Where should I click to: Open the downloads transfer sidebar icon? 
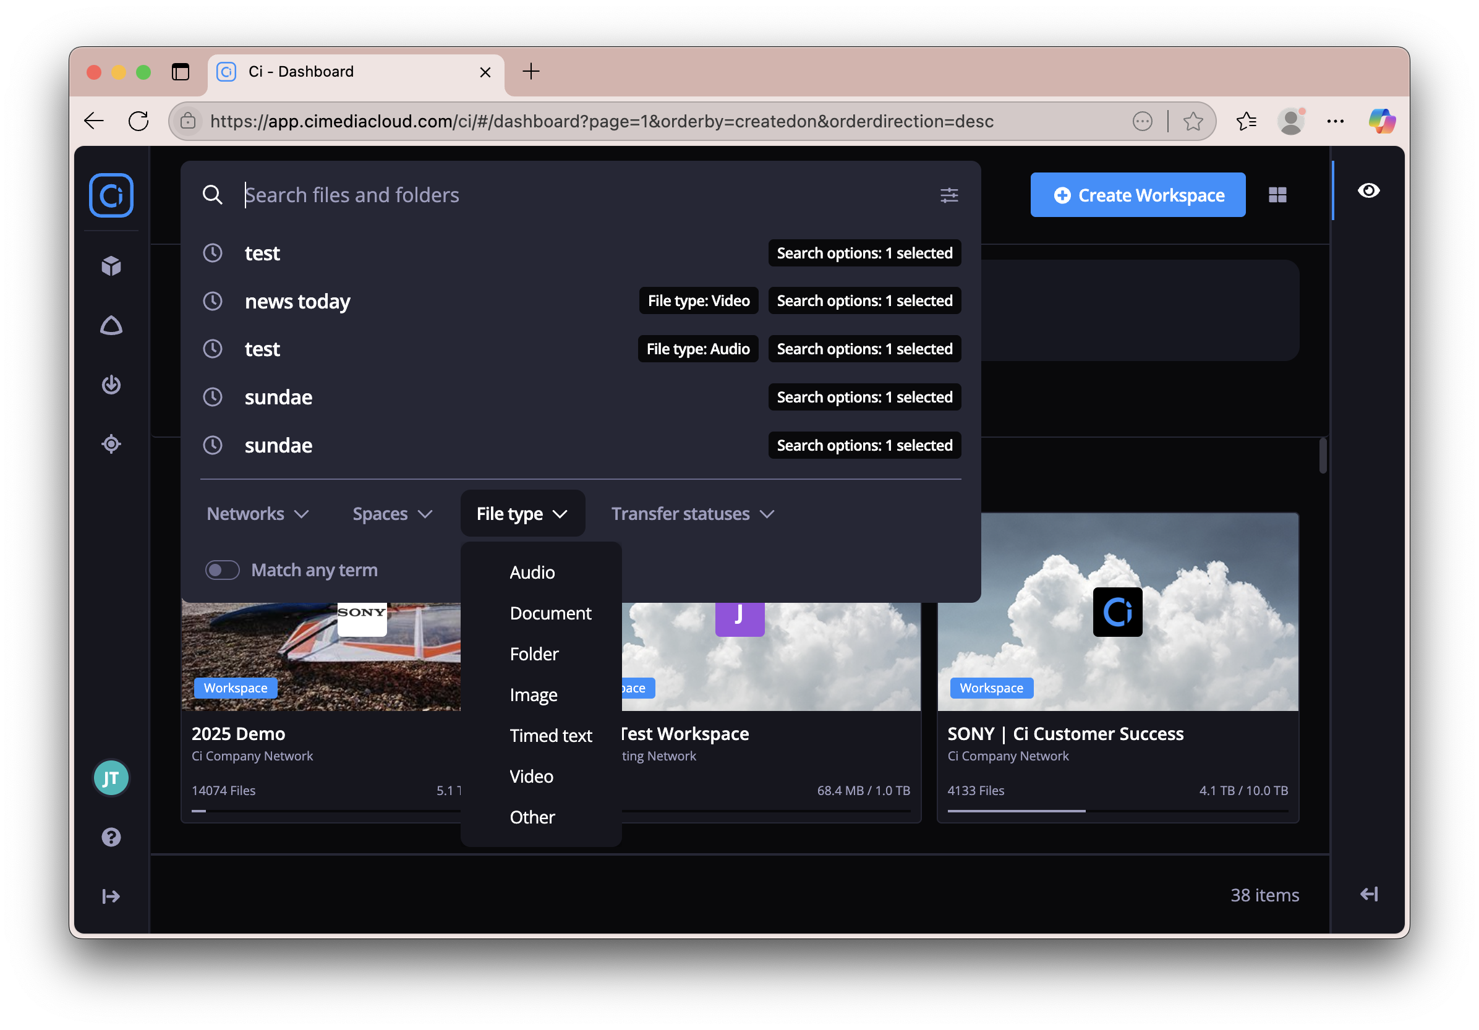click(111, 385)
